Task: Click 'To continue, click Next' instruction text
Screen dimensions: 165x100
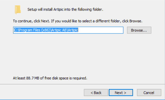Action: (x=31, y=21)
